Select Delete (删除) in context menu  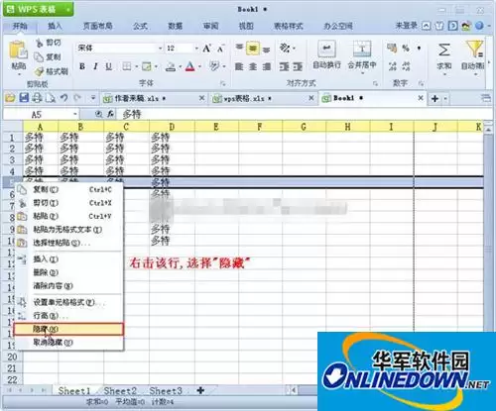point(68,272)
